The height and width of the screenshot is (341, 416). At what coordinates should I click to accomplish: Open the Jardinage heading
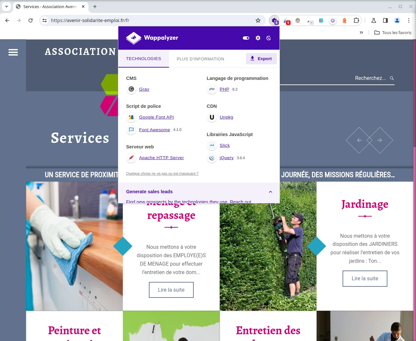(365, 204)
